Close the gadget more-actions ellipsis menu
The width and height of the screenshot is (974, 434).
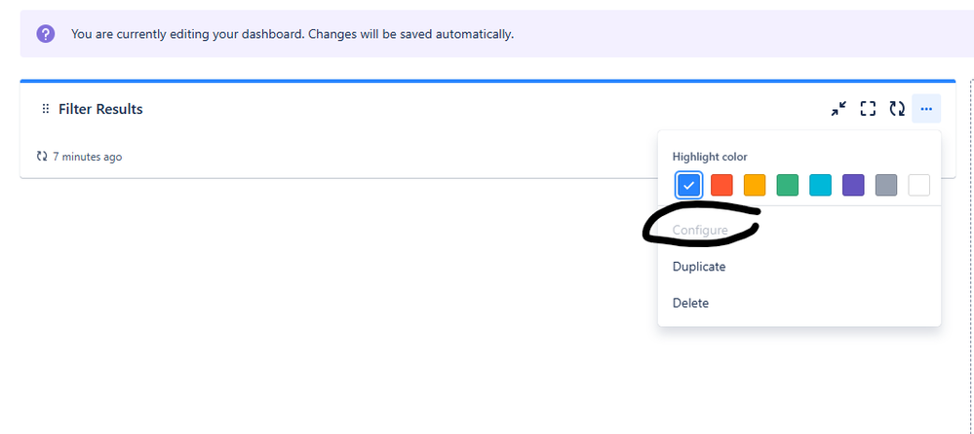pos(926,109)
